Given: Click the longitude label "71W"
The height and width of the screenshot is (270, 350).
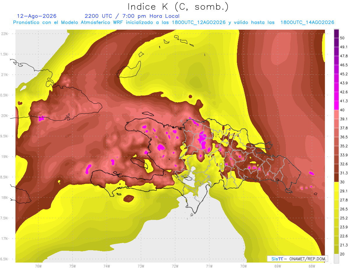Looking at the screenshot, I should pyautogui.click(x=209, y=266).
